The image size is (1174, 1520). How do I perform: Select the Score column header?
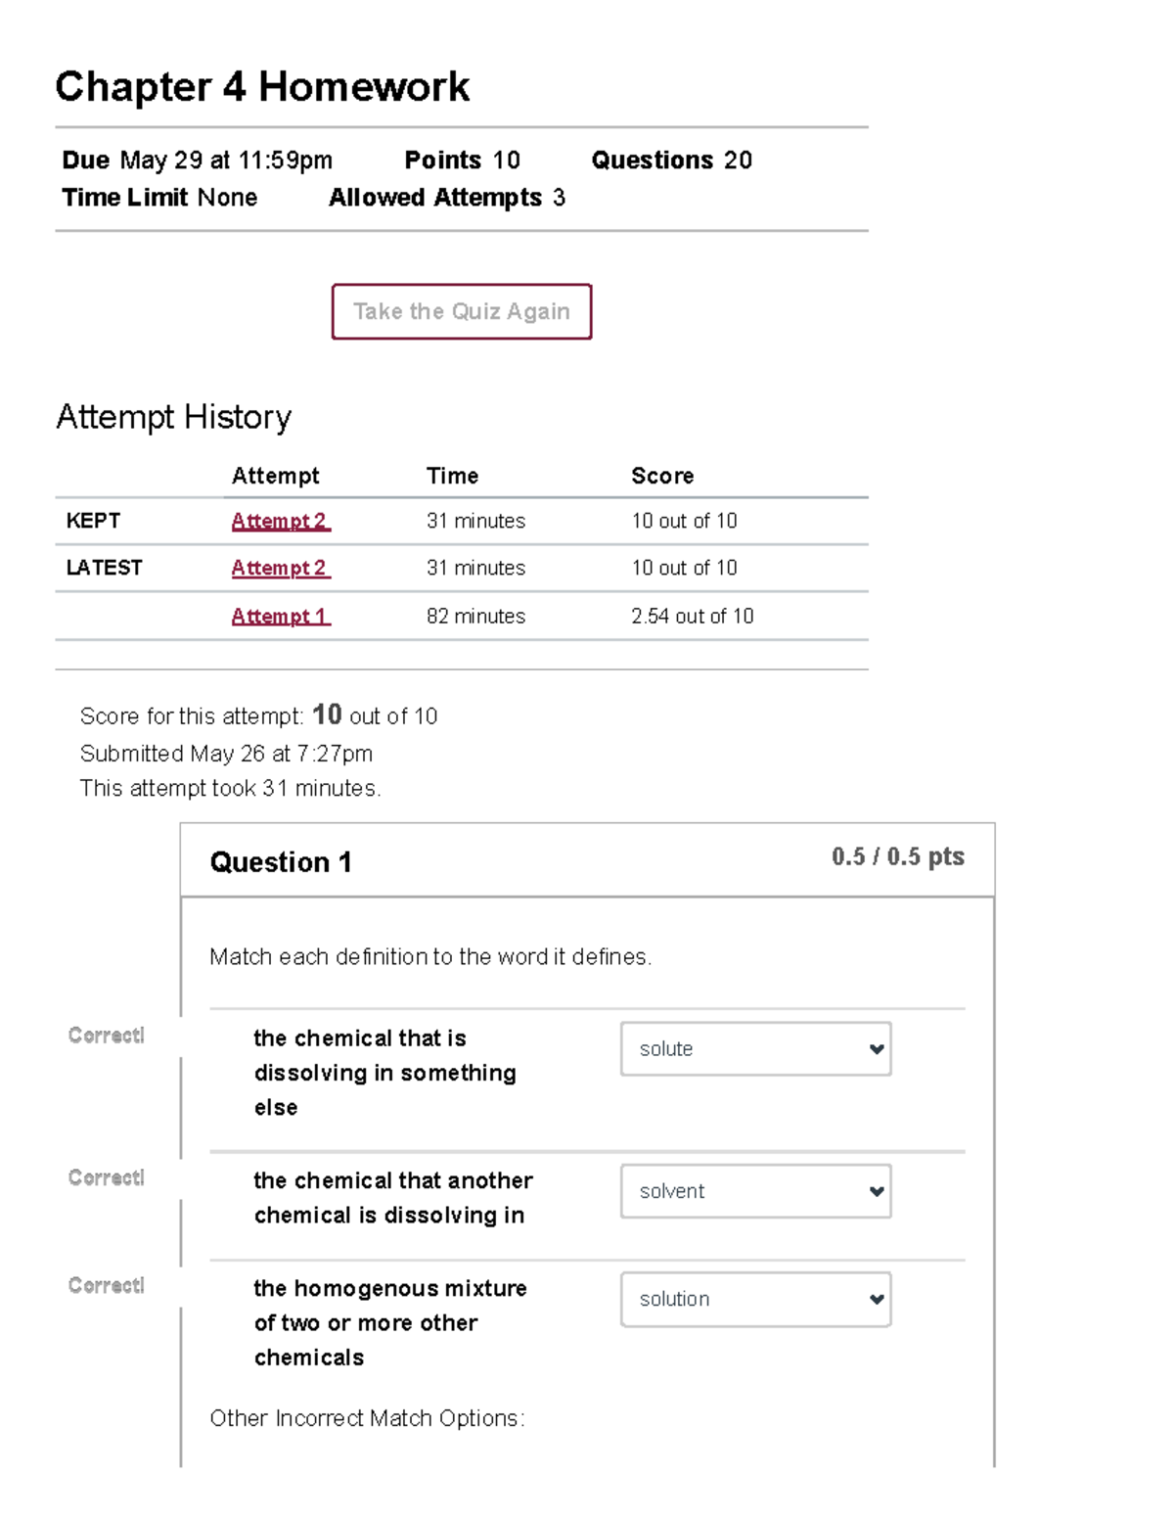pyautogui.click(x=662, y=476)
